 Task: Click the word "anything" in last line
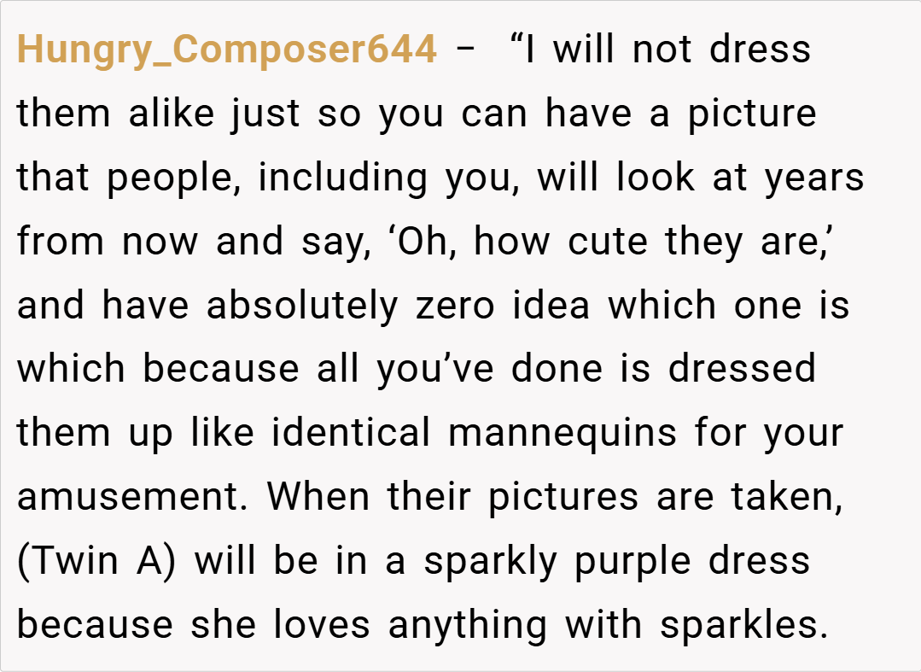(x=467, y=627)
